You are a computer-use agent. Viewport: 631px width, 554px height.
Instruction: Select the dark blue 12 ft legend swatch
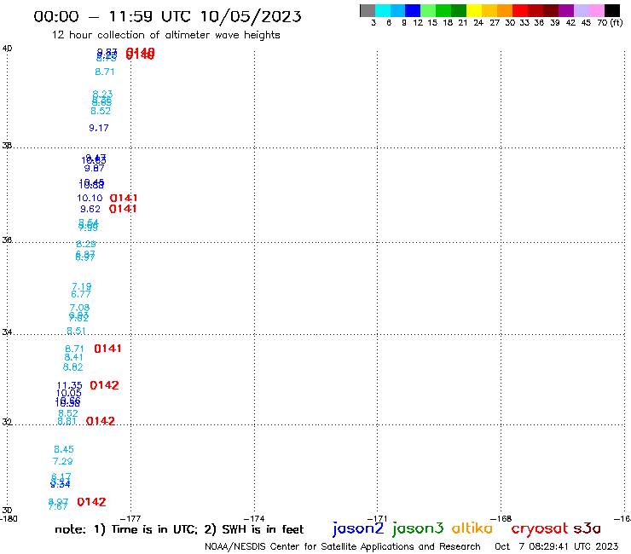pos(413,10)
